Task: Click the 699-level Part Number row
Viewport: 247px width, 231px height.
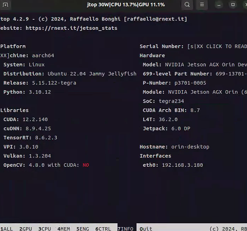Action: tap(195, 74)
